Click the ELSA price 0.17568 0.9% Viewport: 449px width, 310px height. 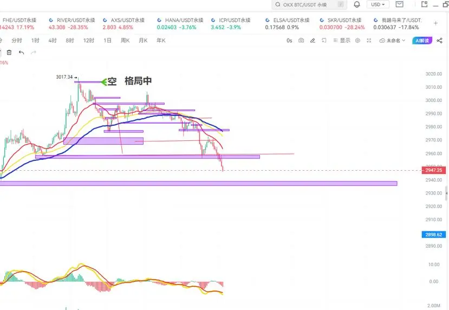coord(282,28)
